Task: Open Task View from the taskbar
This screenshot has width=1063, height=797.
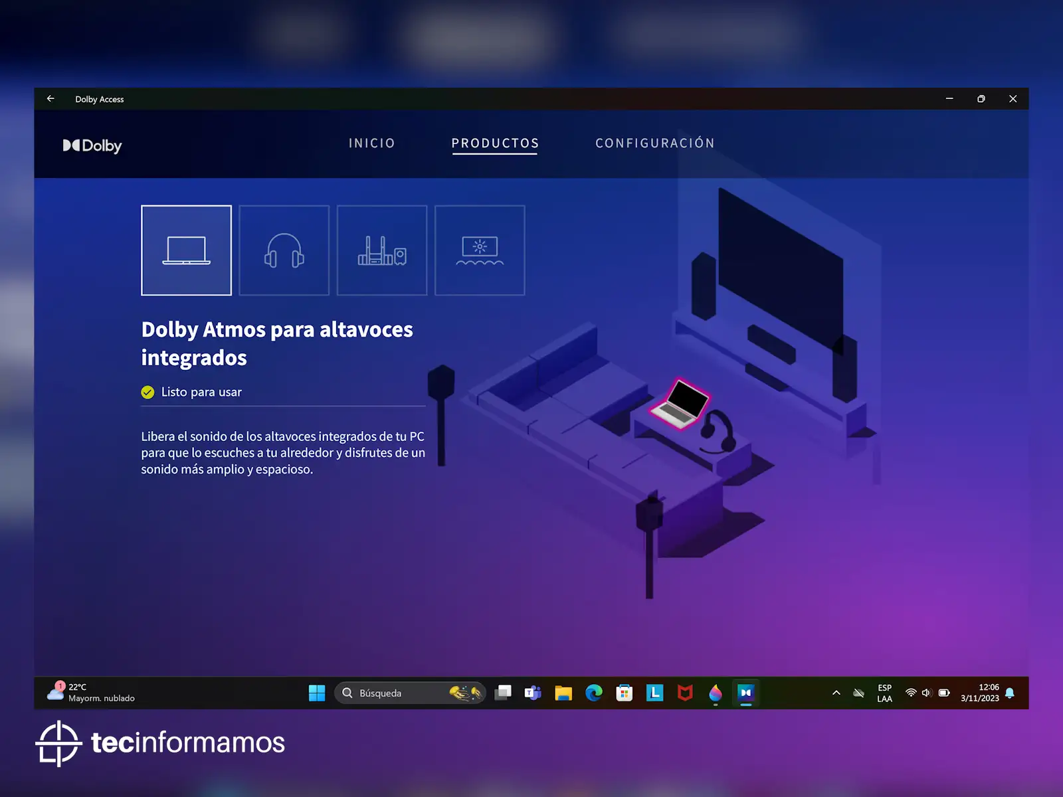Action: pyautogui.click(x=503, y=693)
